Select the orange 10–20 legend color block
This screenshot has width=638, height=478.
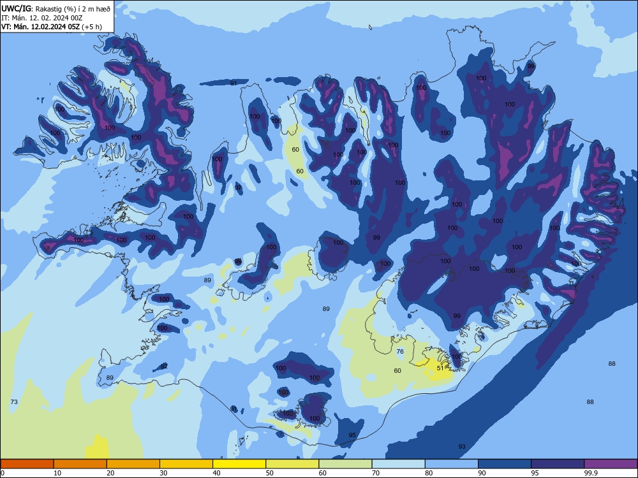pos(80,464)
